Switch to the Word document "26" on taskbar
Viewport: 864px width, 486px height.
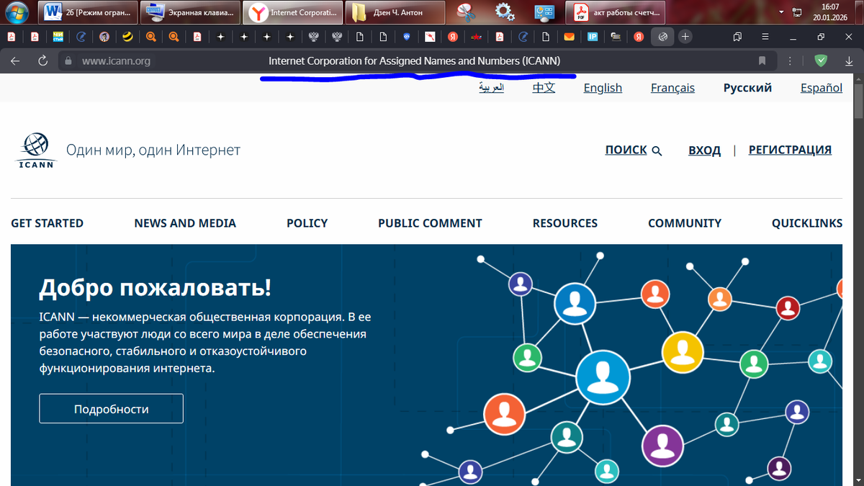click(x=88, y=12)
